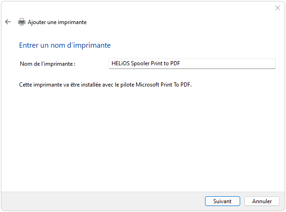Click the printer icon beside the title
This screenshot has width=286, height=212.
(22, 22)
